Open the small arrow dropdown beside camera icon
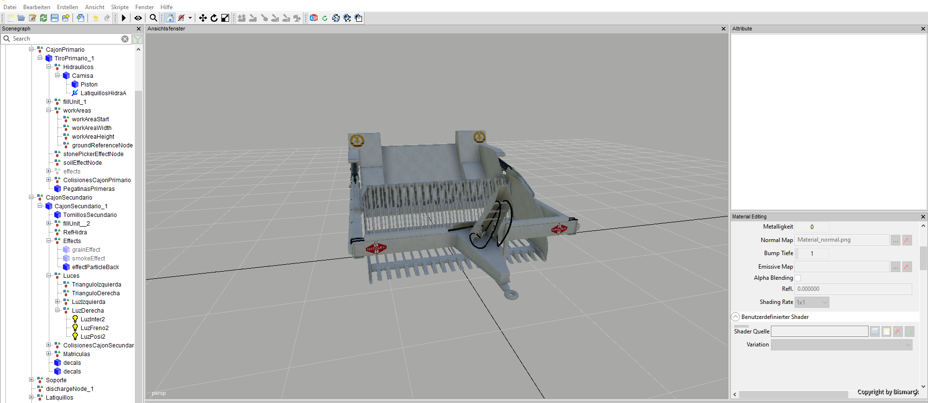The height and width of the screenshot is (403, 928). (x=190, y=18)
